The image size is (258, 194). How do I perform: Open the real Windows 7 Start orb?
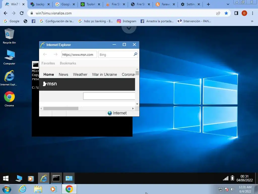7,189
